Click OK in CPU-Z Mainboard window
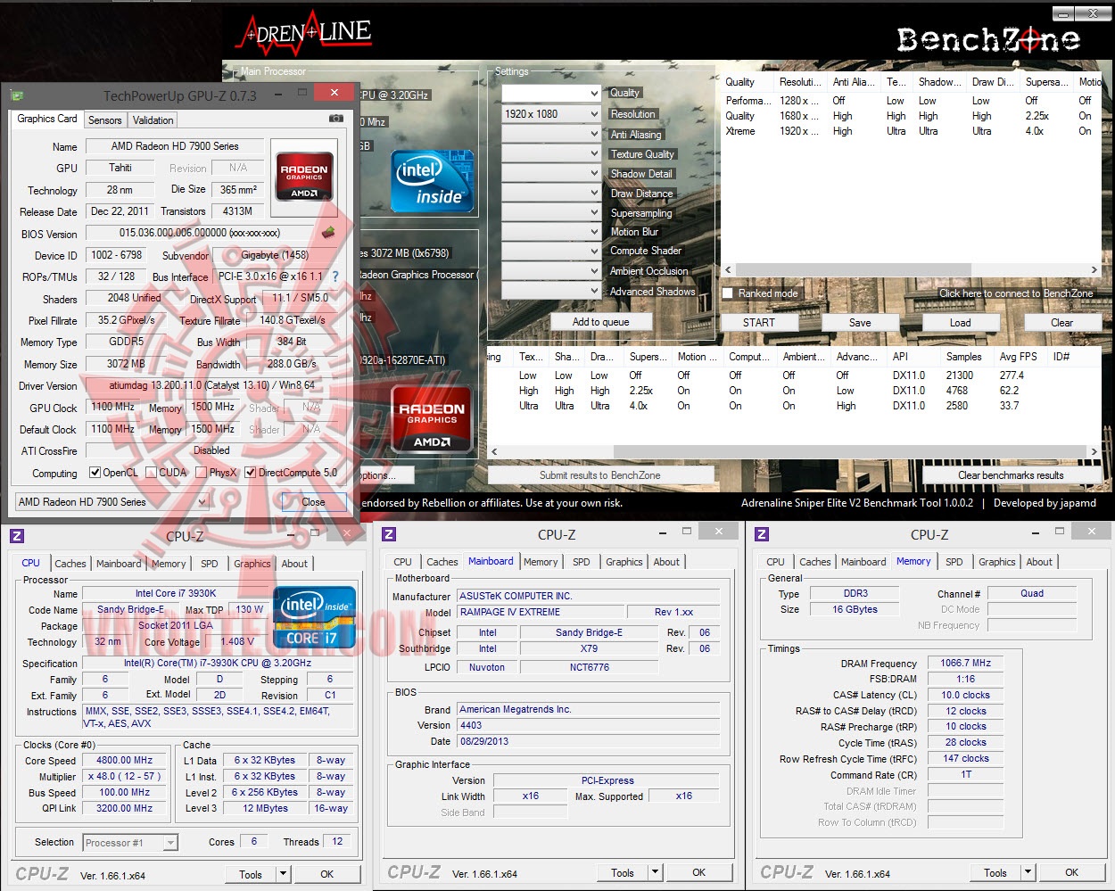The image size is (1115, 891). pyautogui.click(x=698, y=872)
